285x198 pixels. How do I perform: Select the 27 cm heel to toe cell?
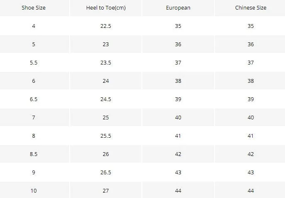point(106,191)
